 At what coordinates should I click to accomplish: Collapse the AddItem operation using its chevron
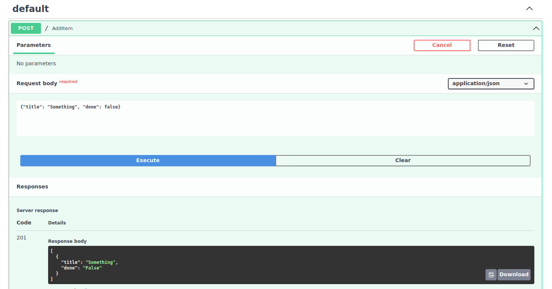pos(536,28)
